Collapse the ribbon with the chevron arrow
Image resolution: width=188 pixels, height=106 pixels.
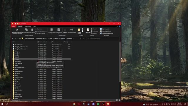click(117, 26)
